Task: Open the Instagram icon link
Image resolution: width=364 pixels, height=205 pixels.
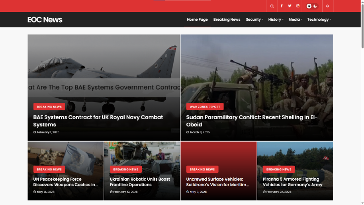Action: [298, 6]
